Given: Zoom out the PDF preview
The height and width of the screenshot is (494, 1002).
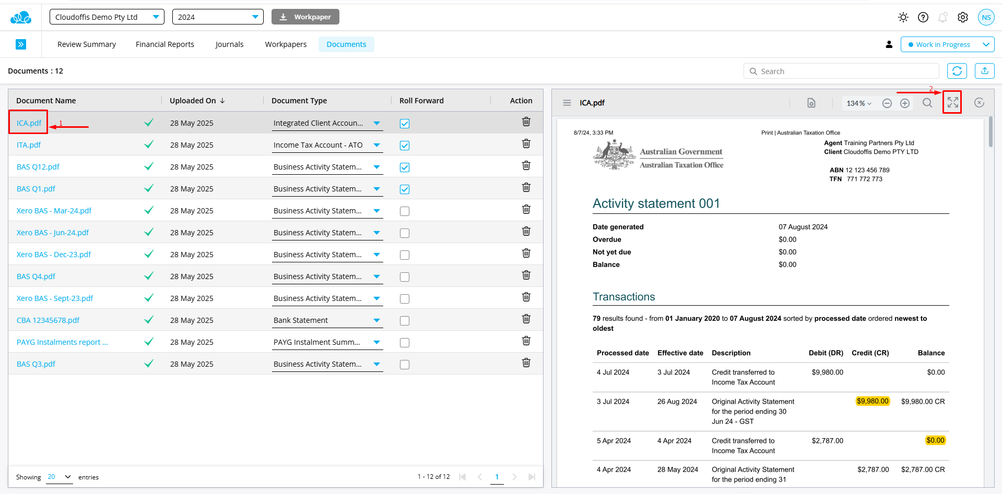Looking at the screenshot, I should (887, 103).
